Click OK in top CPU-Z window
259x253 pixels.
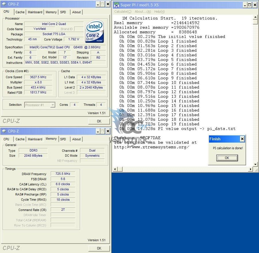[99, 121]
